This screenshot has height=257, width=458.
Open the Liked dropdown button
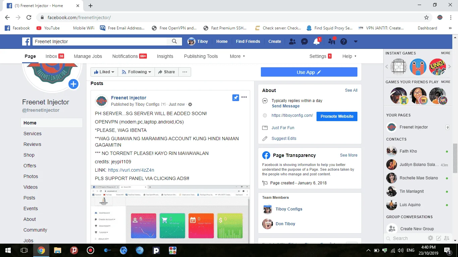(104, 72)
